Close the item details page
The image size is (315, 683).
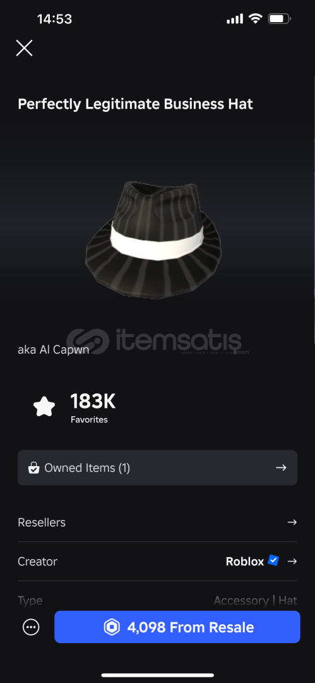pos(25,48)
